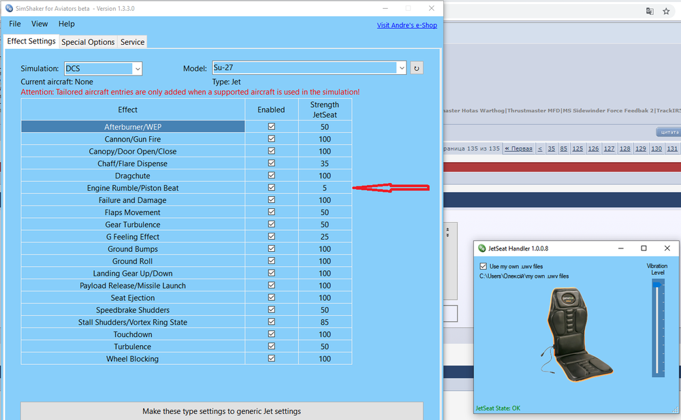Toggle the Wheel Blocking checkbox
The width and height of the screenshot is (681, 420).
(x=272, y=358)
